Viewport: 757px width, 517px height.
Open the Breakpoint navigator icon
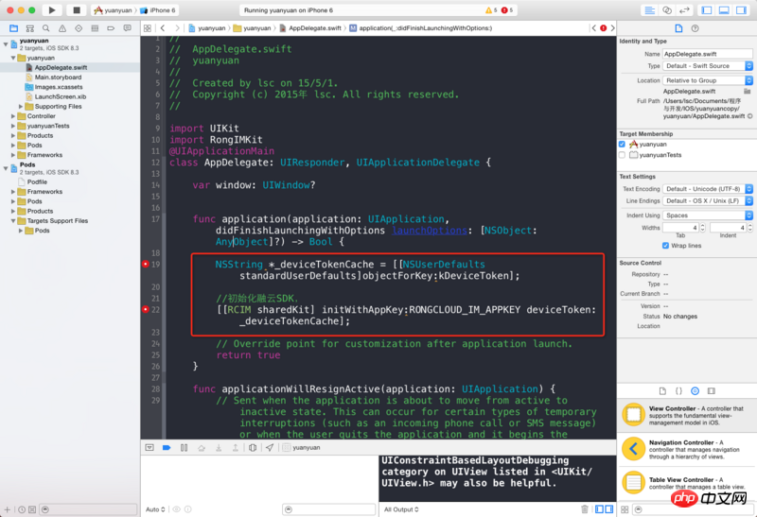[x=111, y=28]
